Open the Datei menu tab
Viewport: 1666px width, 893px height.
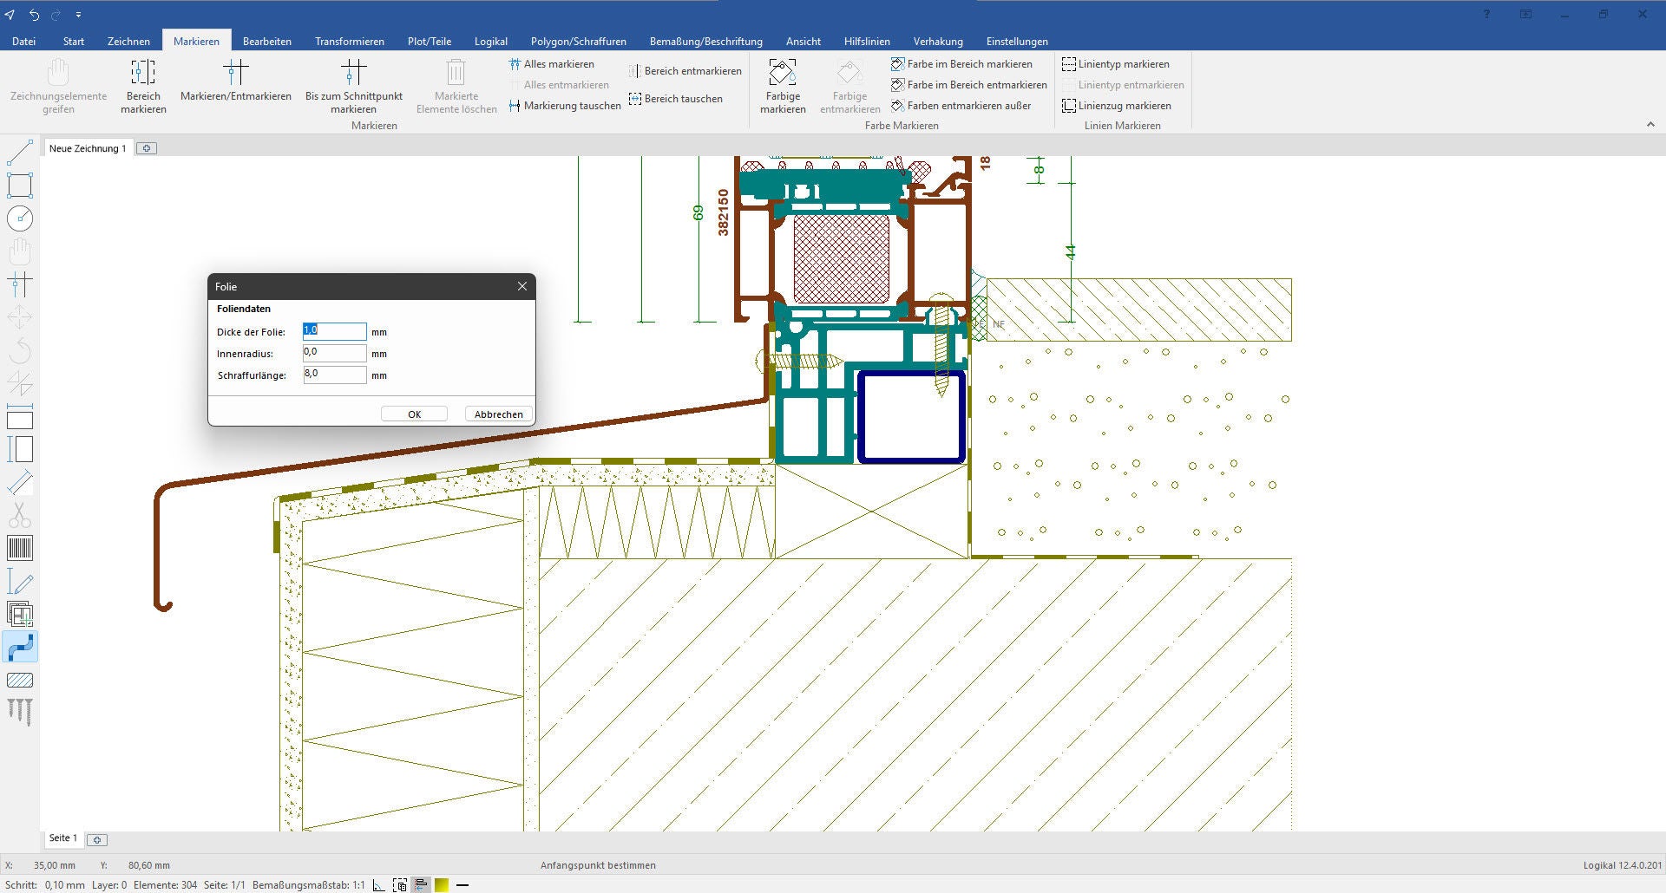pos(23,41)
